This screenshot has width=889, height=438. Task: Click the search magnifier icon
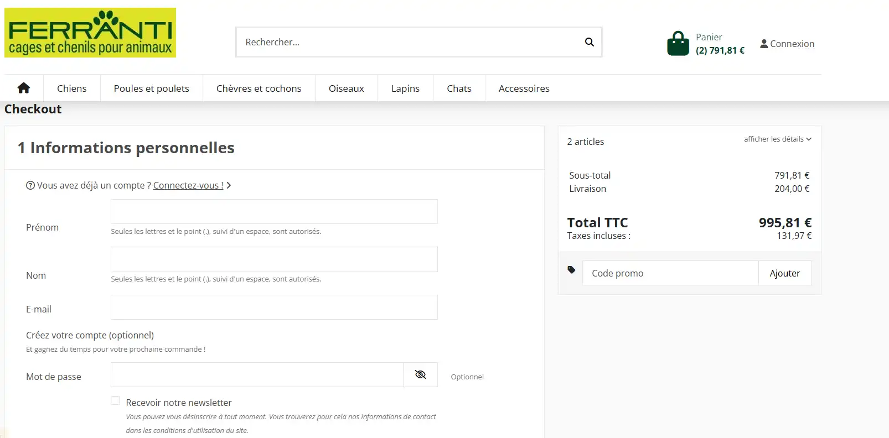coord(590,42)
